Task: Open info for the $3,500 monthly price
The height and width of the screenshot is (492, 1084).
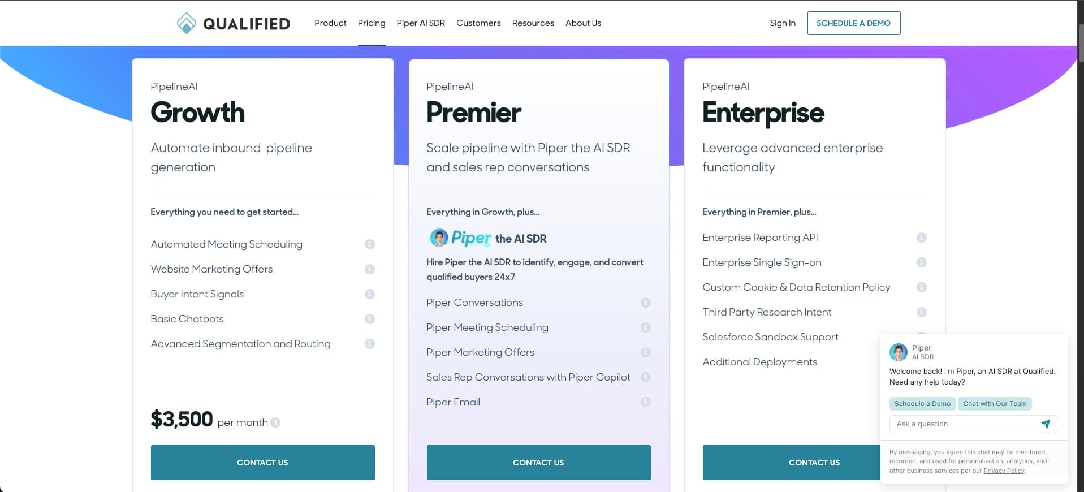Action: [275, 422]
